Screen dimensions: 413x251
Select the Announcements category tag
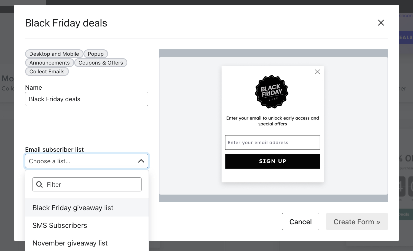pyautogui.click(x=49, y=63)
